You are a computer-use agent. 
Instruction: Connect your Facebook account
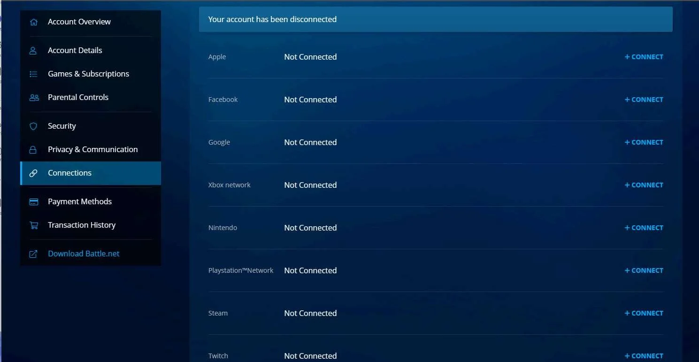pos(644,100)
